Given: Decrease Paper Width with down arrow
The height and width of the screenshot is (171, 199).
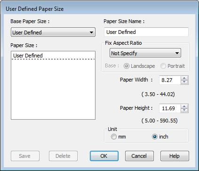Looking at the screenshot, I should pyautogui.click(x=184, y=82).
